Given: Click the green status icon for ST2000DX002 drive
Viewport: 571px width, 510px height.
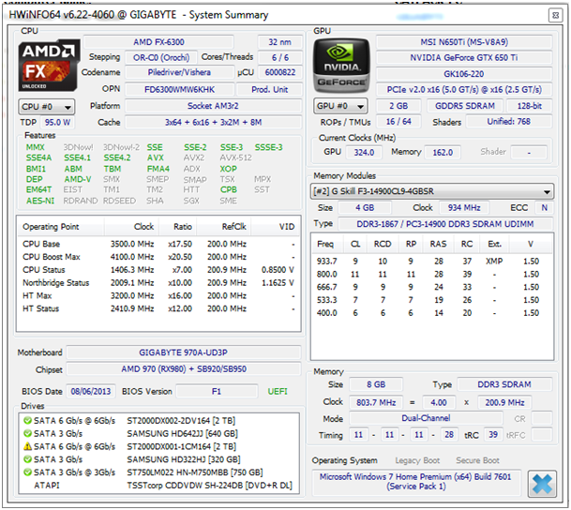Looking at the screenshot, I should pyautogui.click(x=27, y=420).
